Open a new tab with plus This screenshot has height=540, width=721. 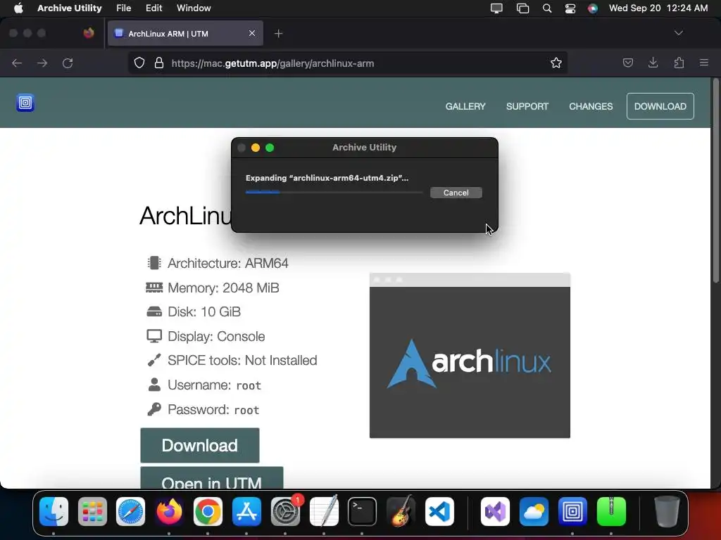tap(278, 34)
